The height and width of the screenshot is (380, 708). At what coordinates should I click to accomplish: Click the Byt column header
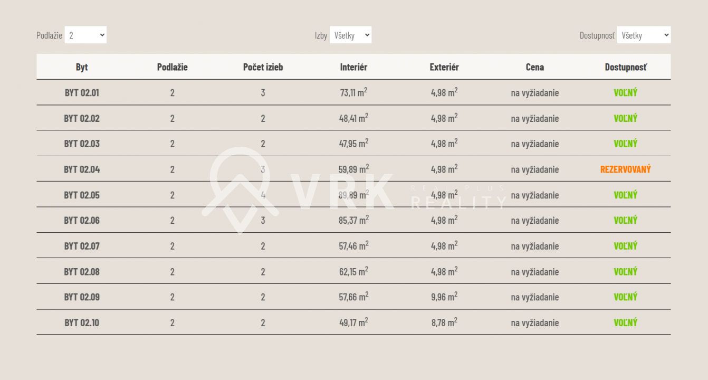pyautogui.click(x=82, y=67)
